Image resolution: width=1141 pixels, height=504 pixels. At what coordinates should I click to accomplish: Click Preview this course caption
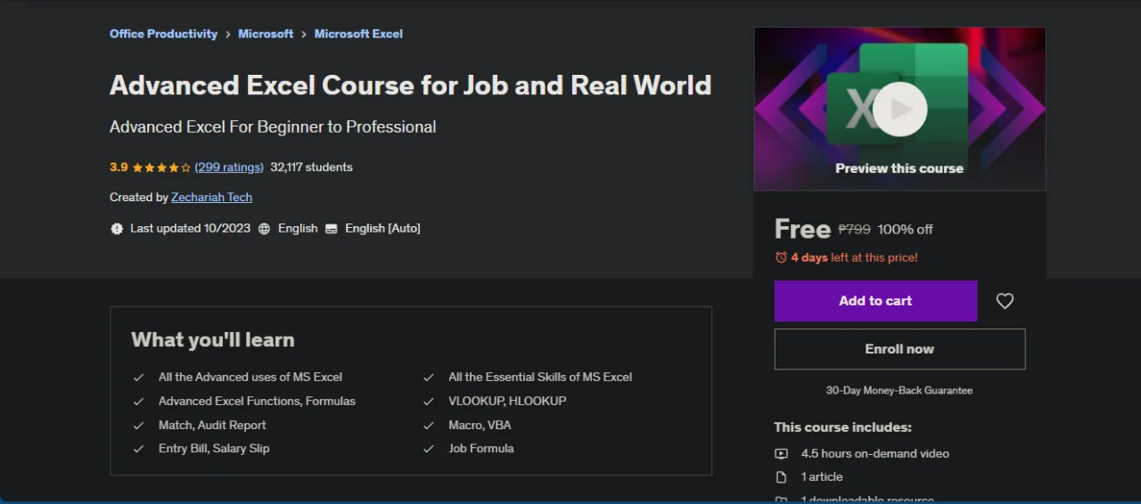[899, 168]
